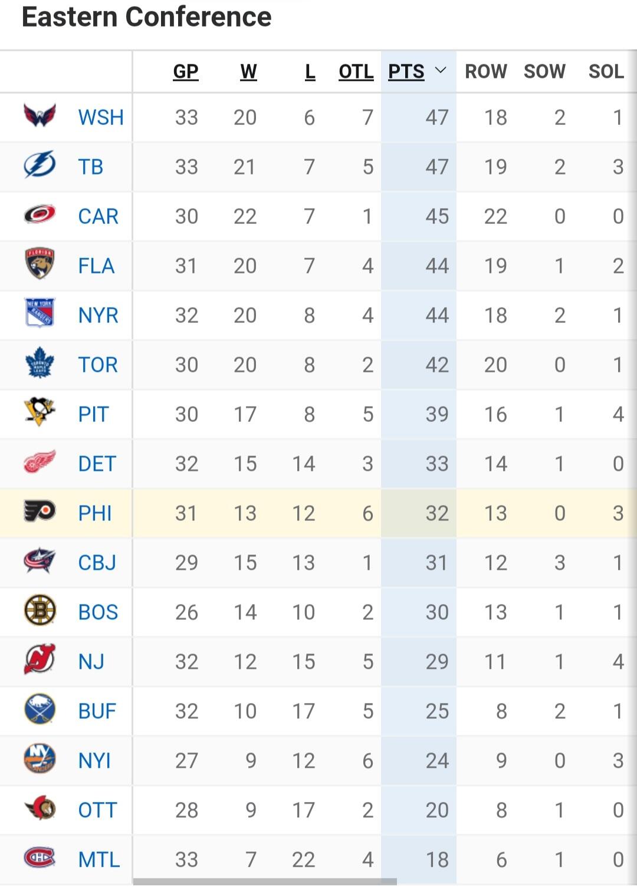Open the CBJ team link
637x891 pixels.
97,563
